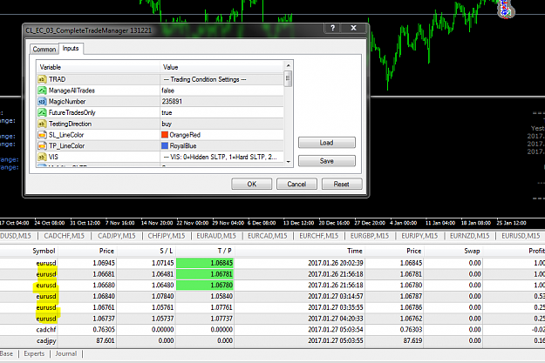545x363 pixels.
Task: Click the VIS string variable icon
Action: click(x=42, y=158)
